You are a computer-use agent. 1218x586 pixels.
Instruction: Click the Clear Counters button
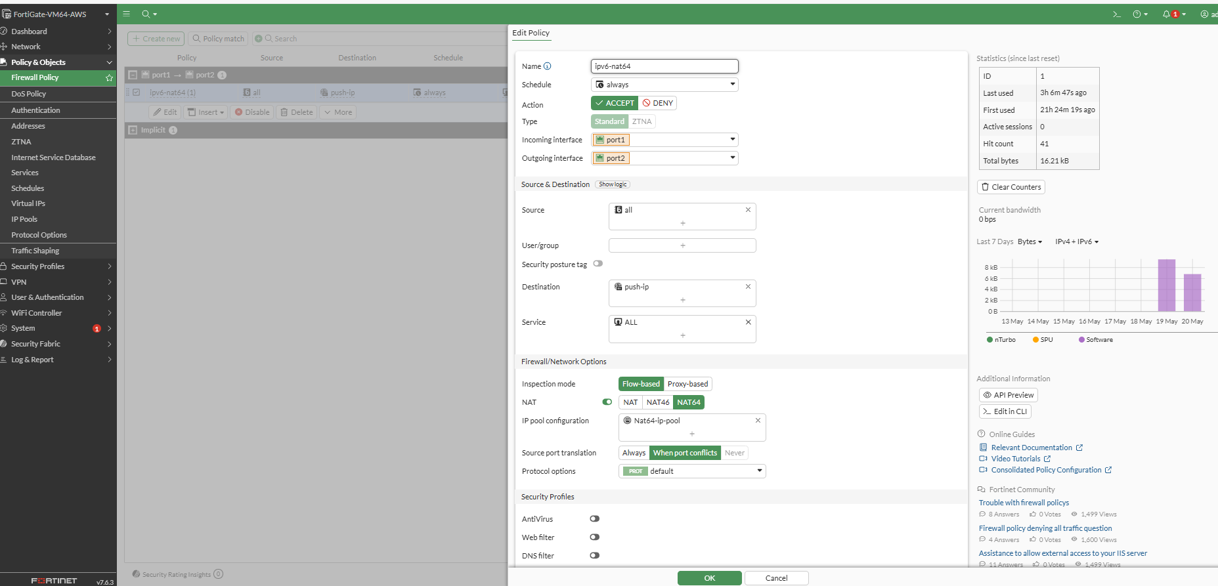point(1011,187)
